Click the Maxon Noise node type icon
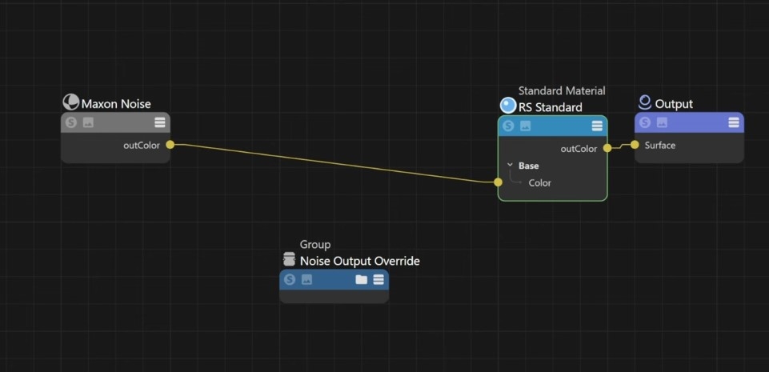Image resolution: width=769 pixels, height=372 pixels. (x=71, y=102)
